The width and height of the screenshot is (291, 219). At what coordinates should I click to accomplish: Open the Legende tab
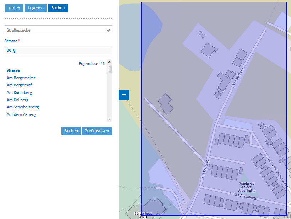pyautogui.click(x=36, y=8)
